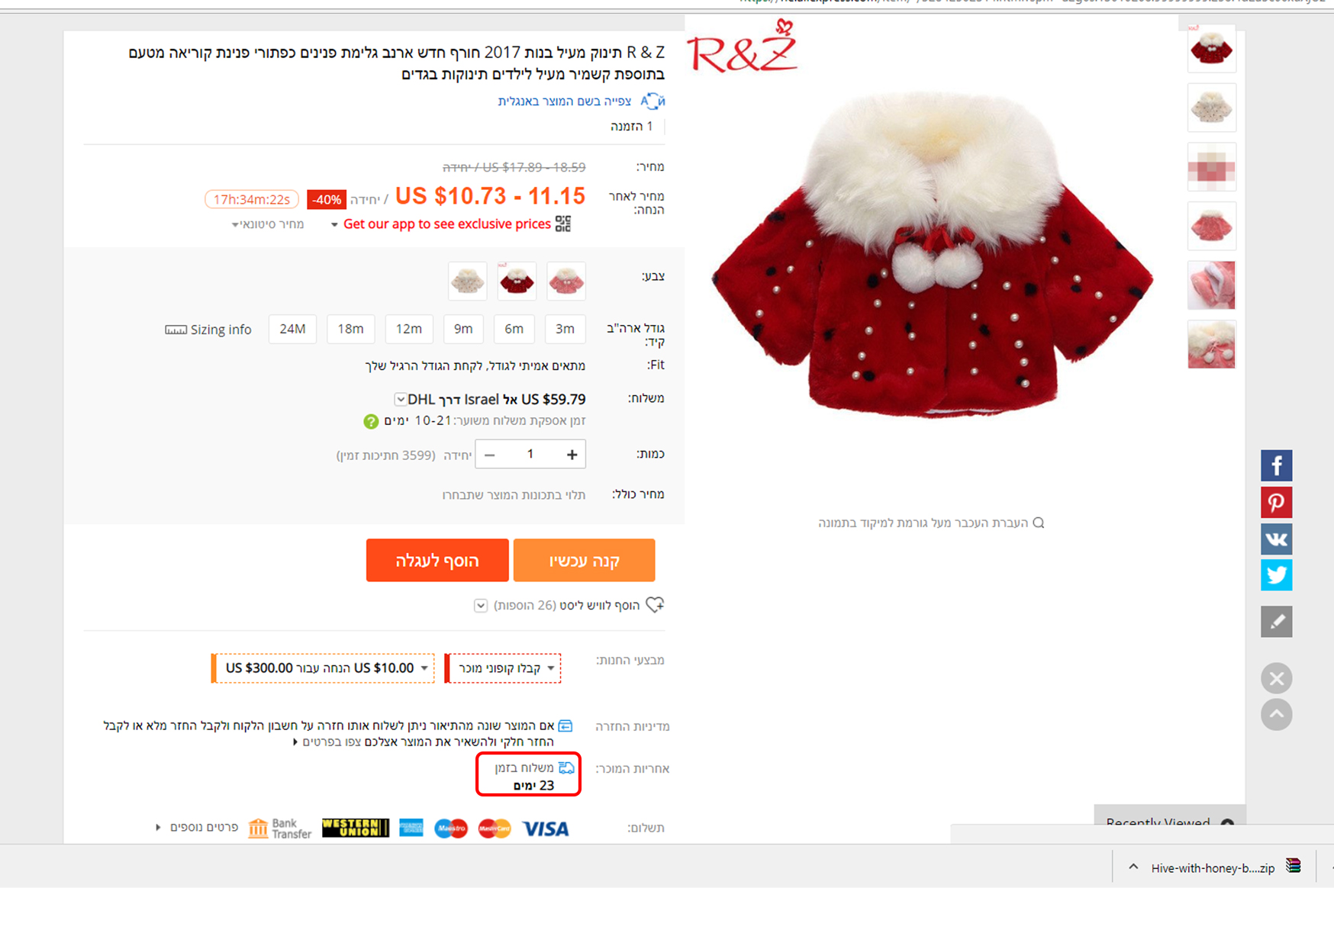
Task: Select the red coat color swatch
Action: tap(517, 281)
